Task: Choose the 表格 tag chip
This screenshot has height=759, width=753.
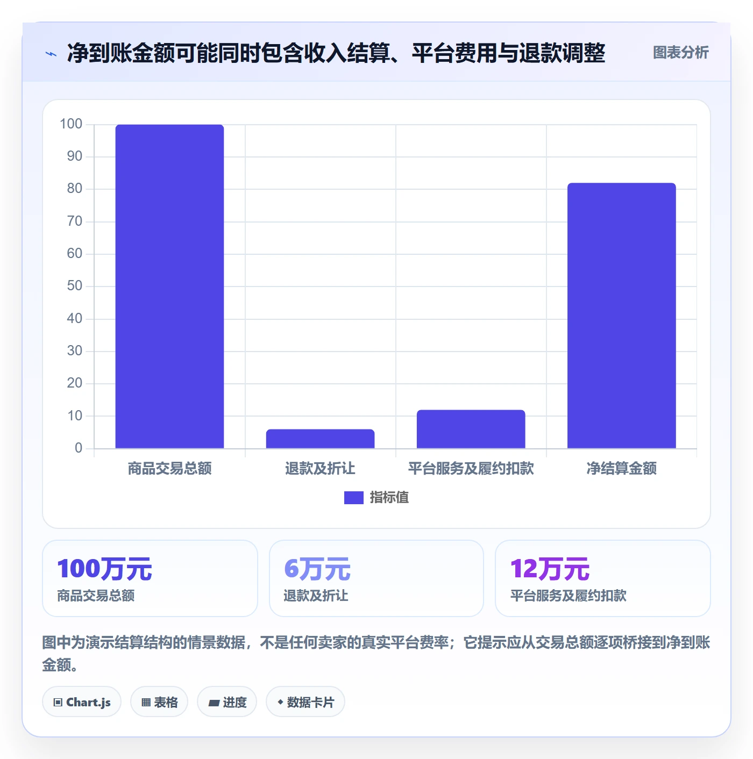Action: 159,701
